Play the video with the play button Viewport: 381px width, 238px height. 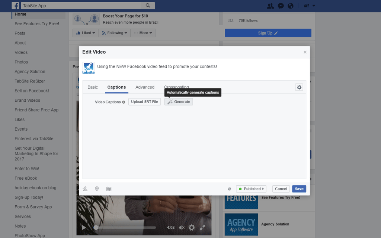pos(83,227)
